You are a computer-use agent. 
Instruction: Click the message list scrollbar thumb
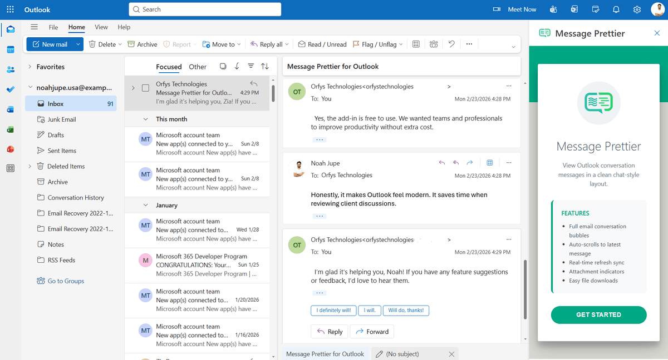(274, 93)
